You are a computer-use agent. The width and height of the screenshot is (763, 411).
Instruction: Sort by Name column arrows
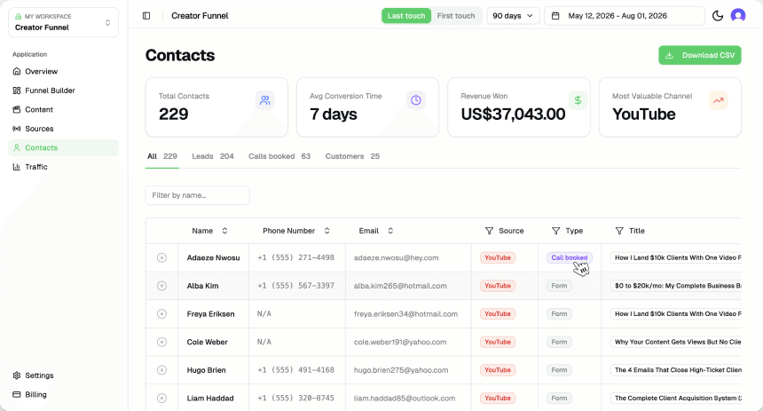tap(224, 231)
